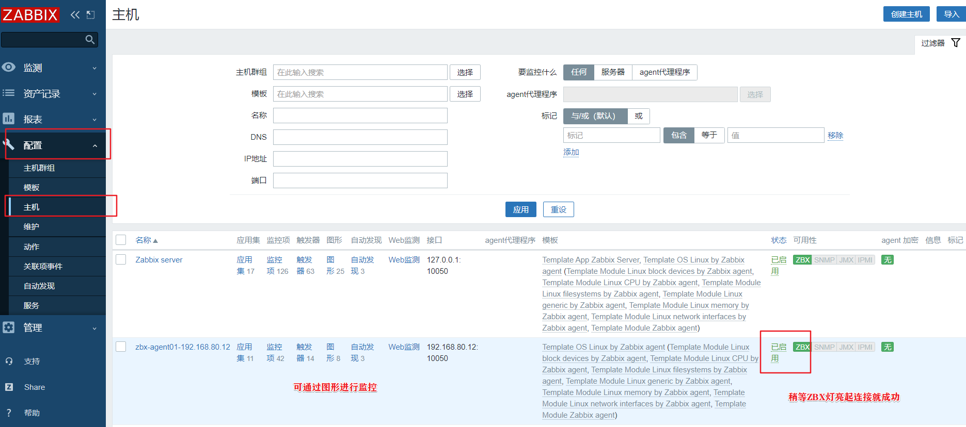This screenshot has width=966, height=427.
Task: Click encryption 无 badge for Zabbix server
Action: [x=888, y=260]
